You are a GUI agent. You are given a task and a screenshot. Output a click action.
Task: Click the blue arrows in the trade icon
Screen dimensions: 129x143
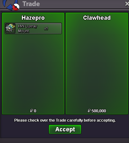point(9,4)
